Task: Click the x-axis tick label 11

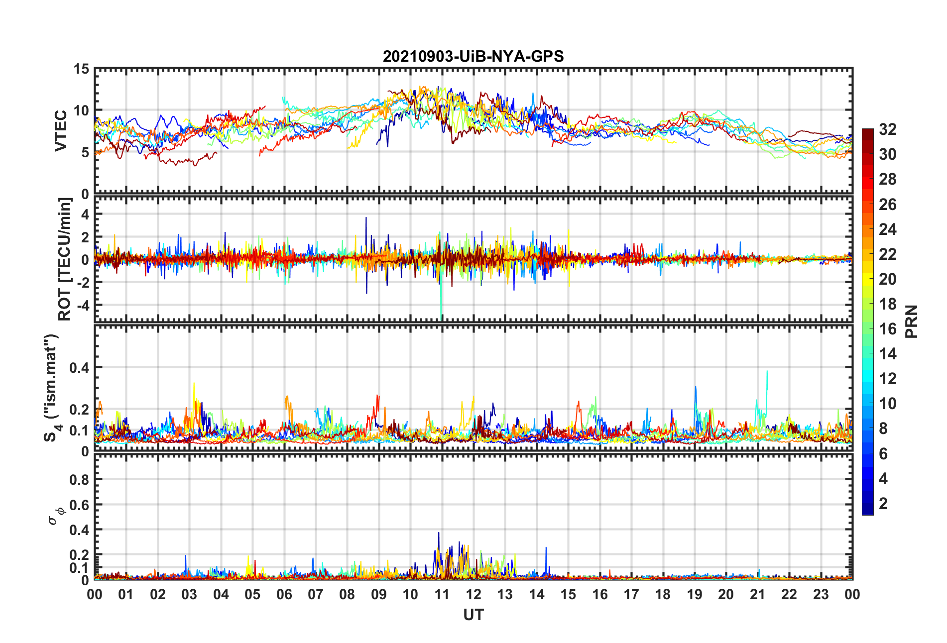Action: pyautogui.click(x=442, y=594)
